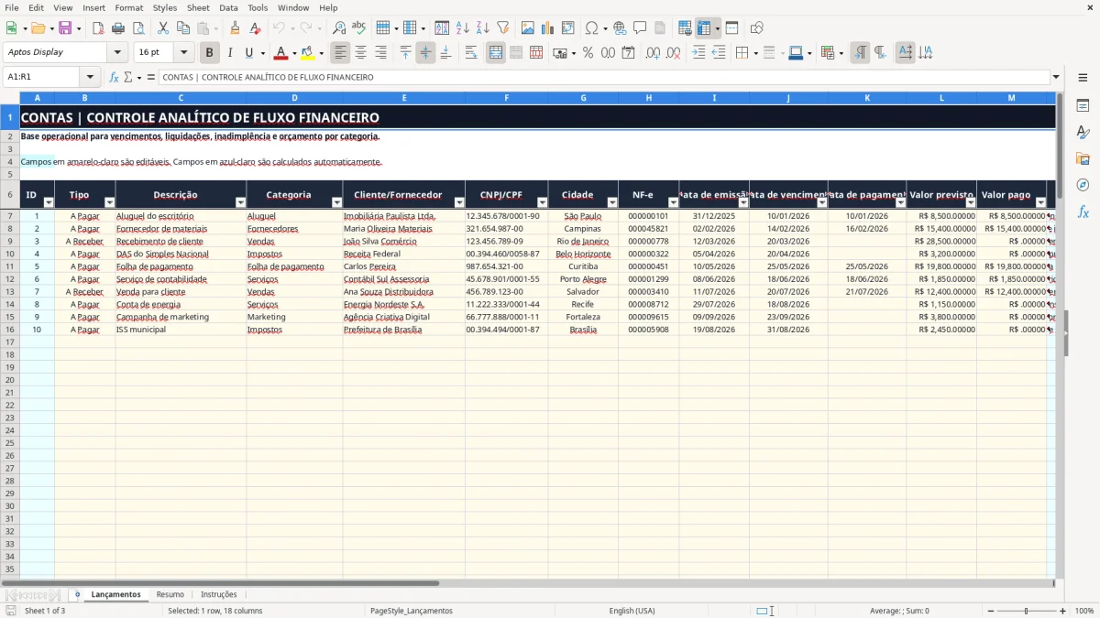Click the Open folder icon
The image size is (1100, 618).
coord(37,28)
